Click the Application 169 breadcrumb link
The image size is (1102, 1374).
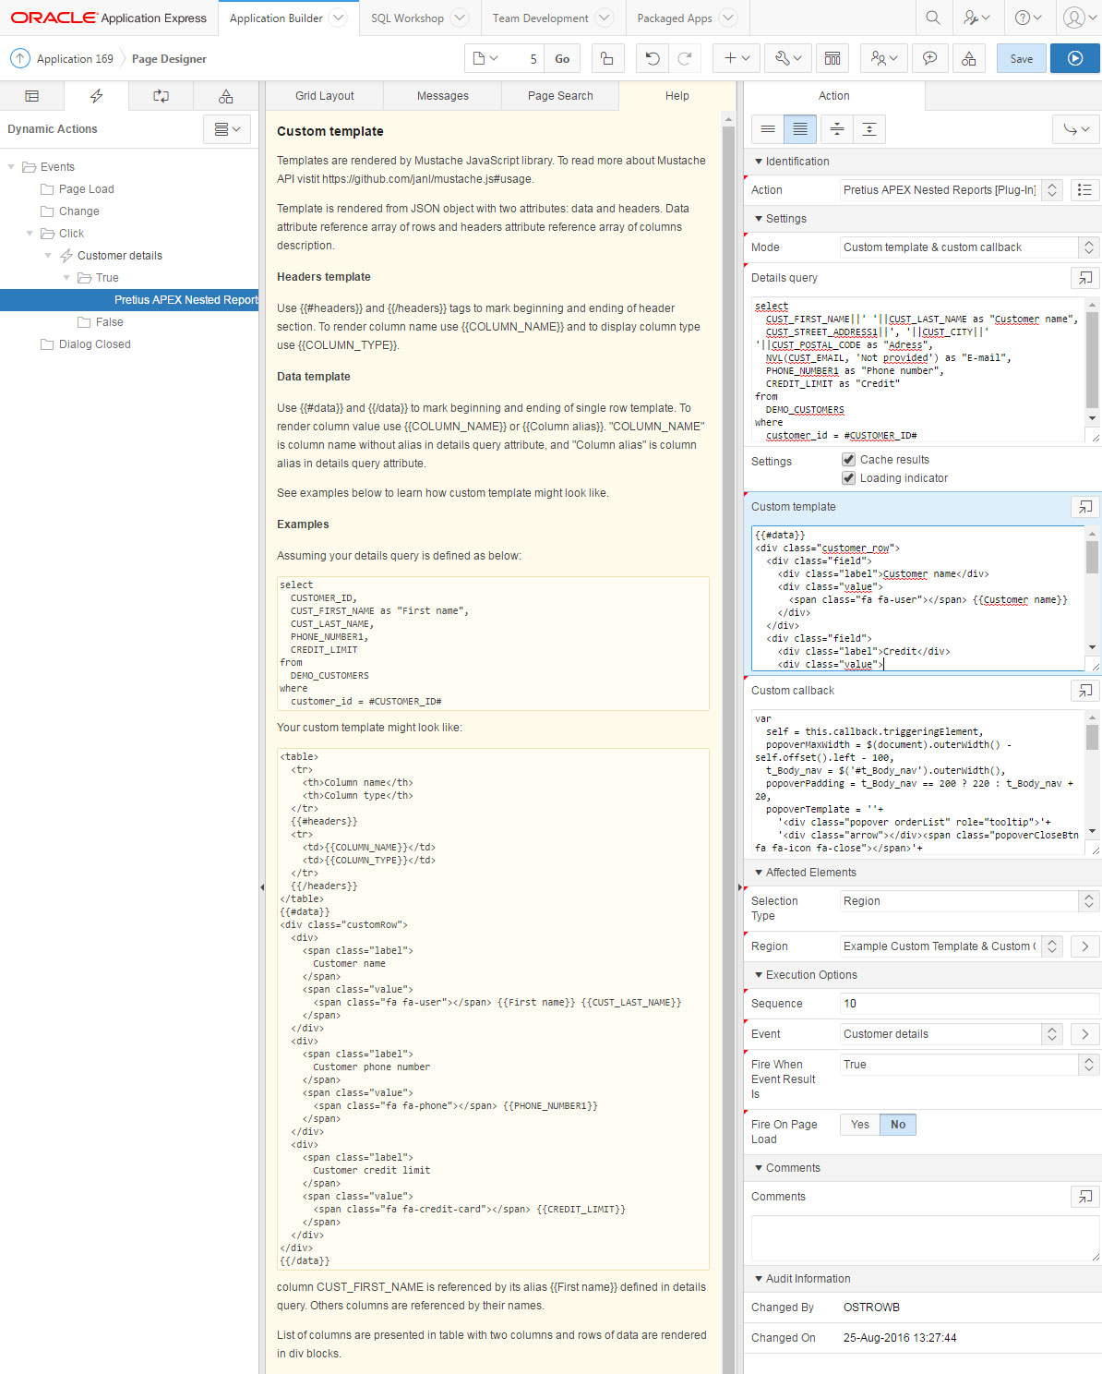(75, 58)
